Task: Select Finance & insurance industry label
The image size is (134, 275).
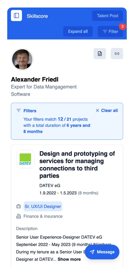Action: (43, 216)
